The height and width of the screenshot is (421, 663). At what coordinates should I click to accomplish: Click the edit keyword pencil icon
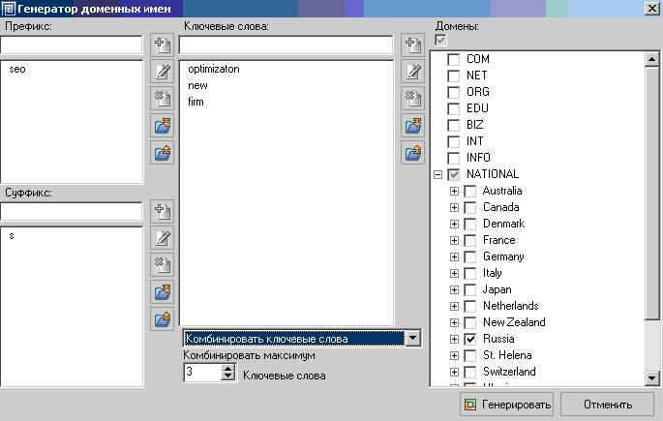click(413, 71)
